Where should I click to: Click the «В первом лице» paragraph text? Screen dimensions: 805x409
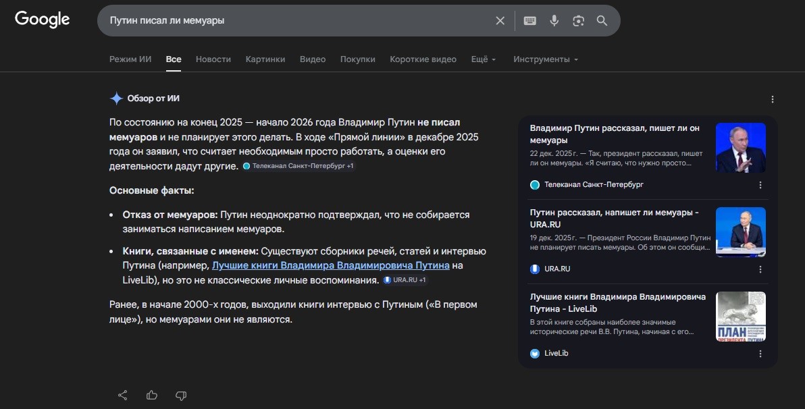pos(293,312)
